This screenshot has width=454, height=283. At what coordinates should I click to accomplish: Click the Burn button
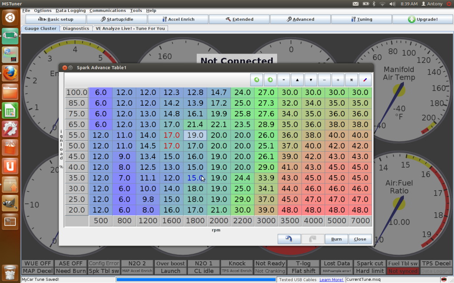pyautogui.click(x=336, y=239)
